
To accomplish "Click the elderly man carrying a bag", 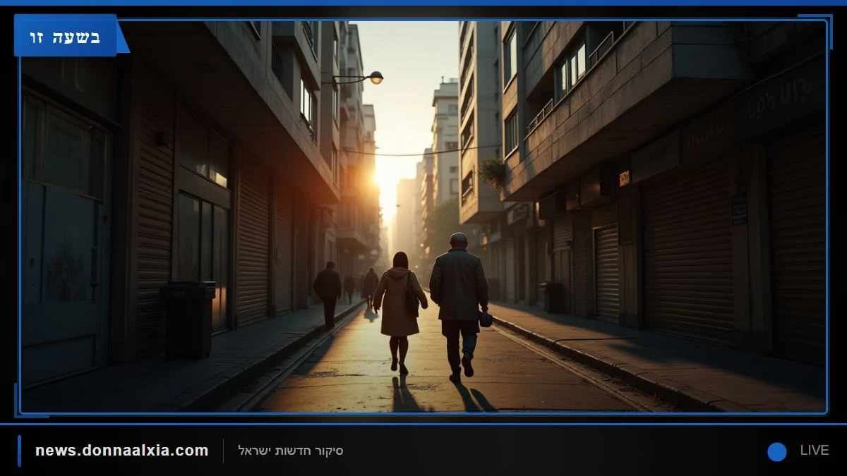I will click(x=460, y=305).
